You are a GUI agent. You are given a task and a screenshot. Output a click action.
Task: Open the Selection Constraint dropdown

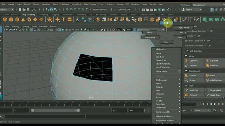(x=195, y=41)
